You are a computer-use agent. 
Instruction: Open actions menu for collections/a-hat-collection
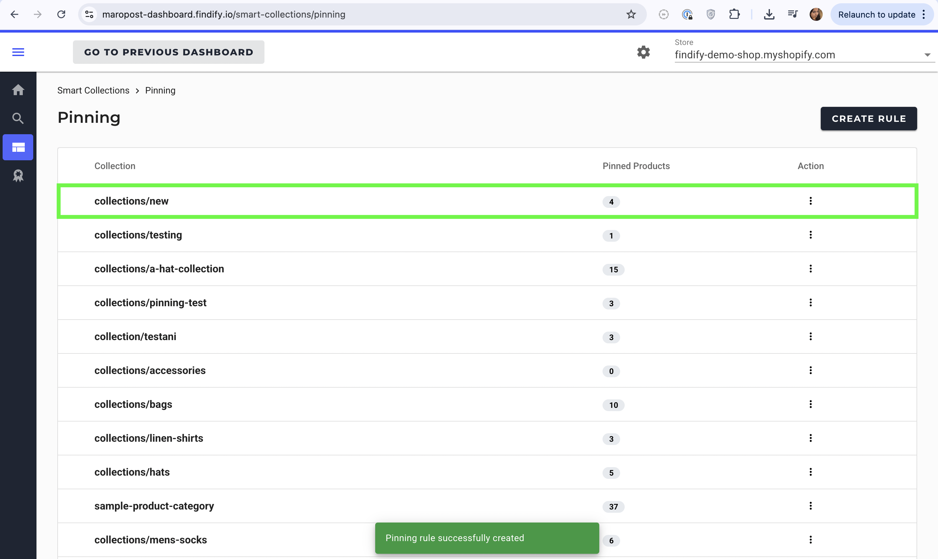point(810,268)
